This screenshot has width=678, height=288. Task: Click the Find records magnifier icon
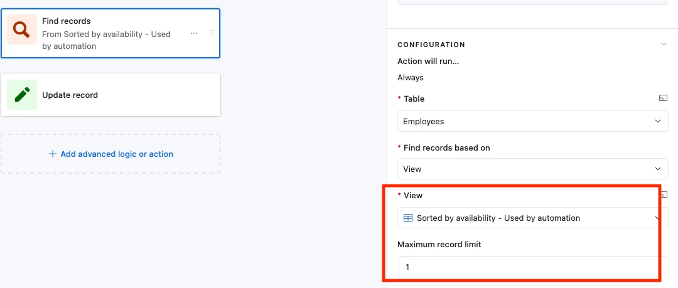click(22, 29)
